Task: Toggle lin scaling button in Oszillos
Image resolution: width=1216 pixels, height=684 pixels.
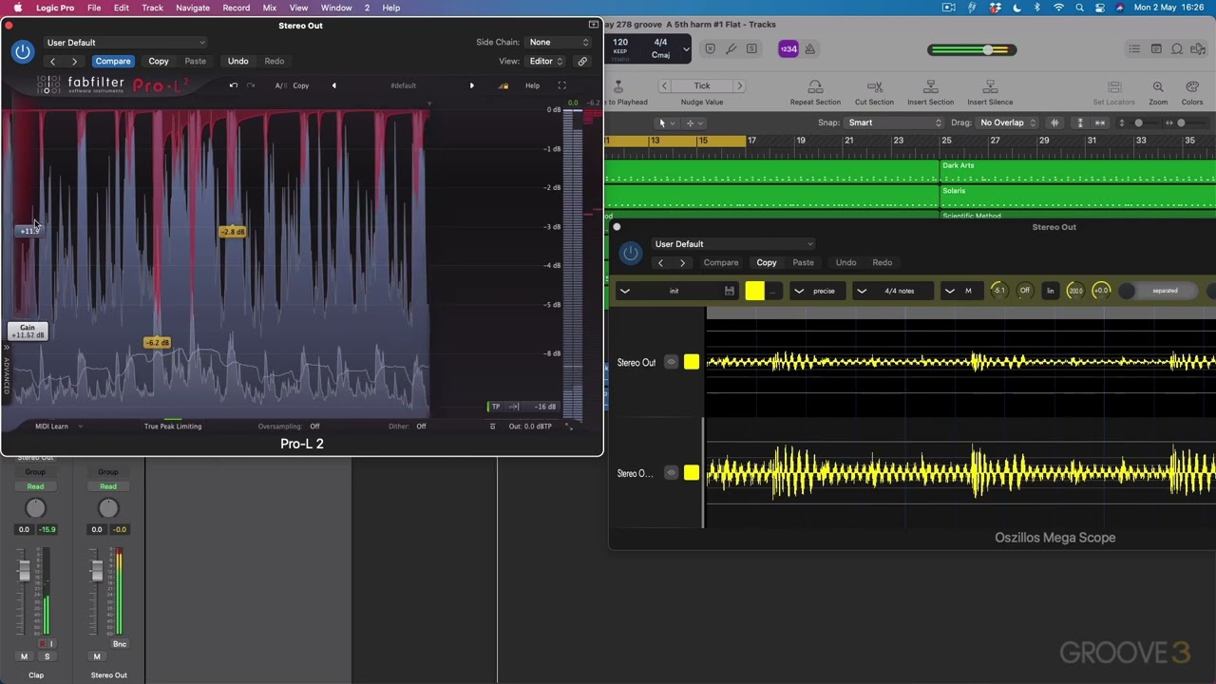Action: (1050, 291)
